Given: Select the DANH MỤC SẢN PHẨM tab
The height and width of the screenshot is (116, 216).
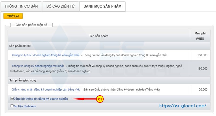Looking at the screenshot, I should 102,6.
